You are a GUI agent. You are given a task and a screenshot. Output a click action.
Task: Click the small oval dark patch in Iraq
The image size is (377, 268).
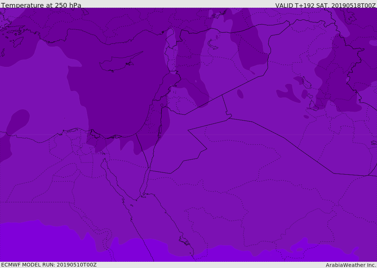[240, 94]
